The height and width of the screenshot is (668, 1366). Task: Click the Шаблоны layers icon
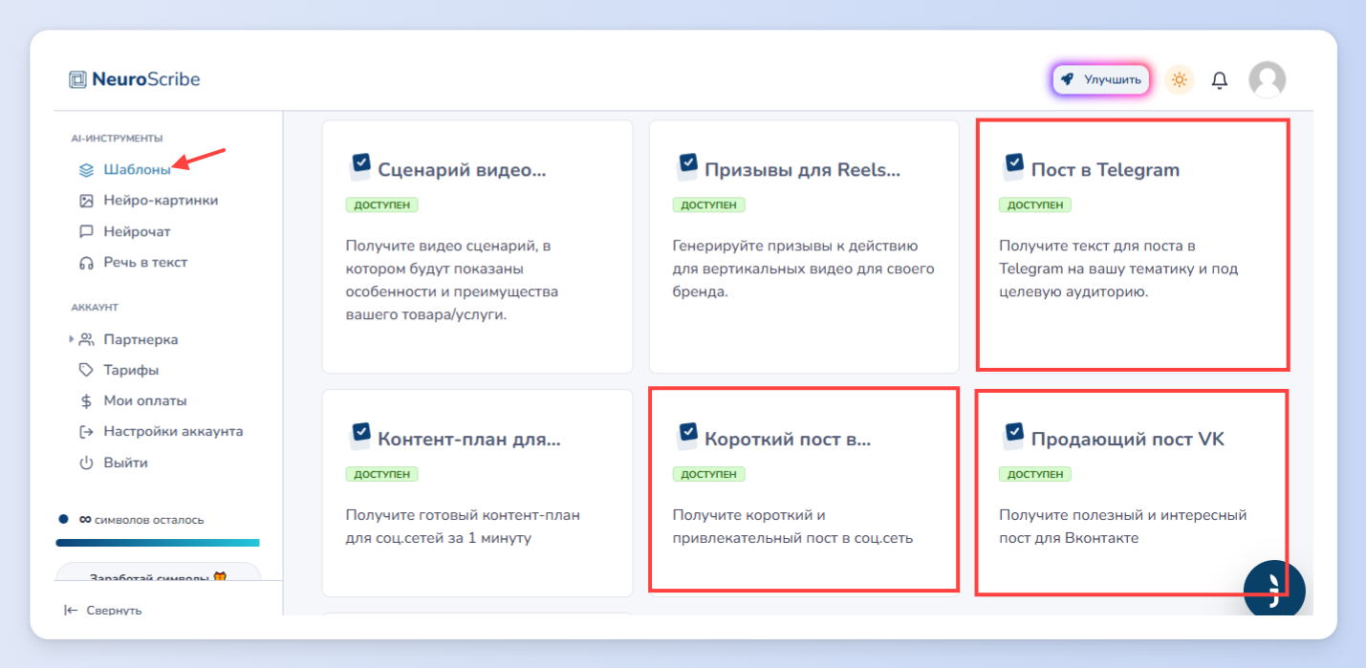click(86, 170)
